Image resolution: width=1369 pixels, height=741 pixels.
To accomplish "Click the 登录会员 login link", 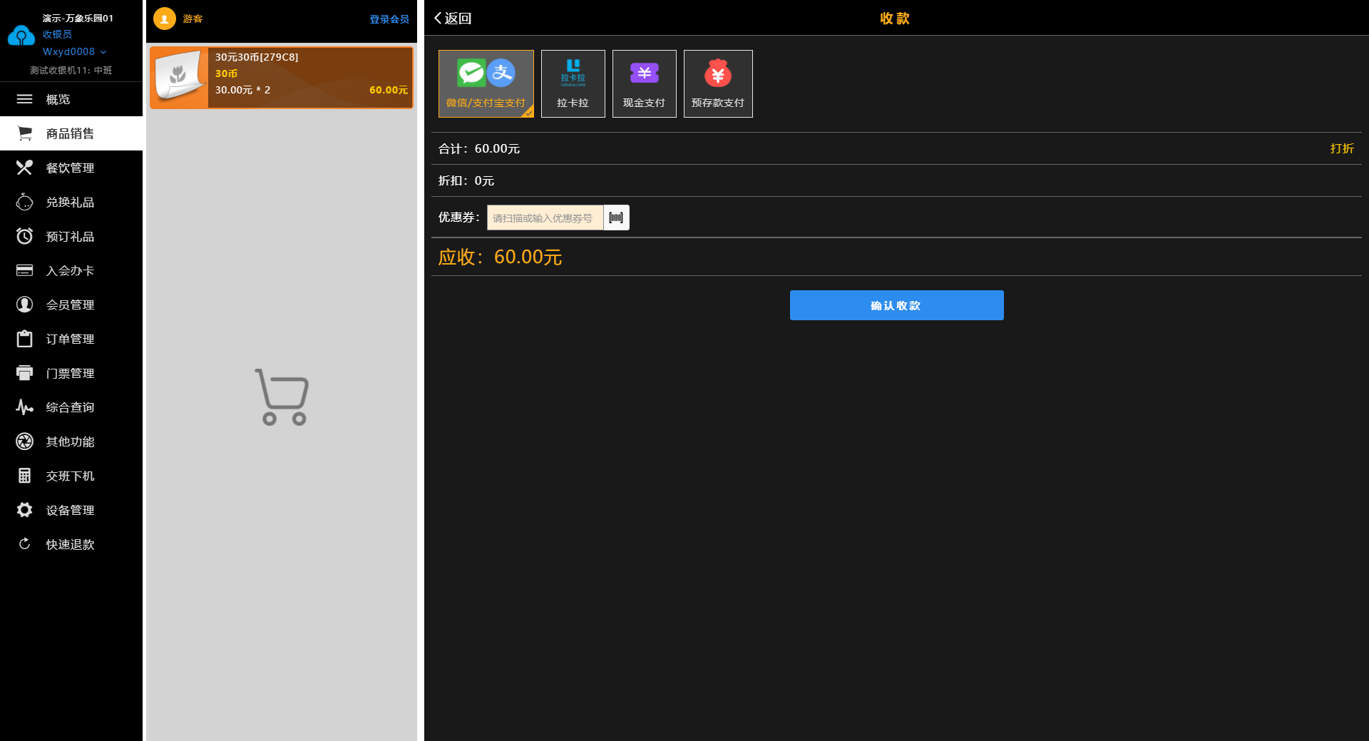I will (x=389, y=19).
